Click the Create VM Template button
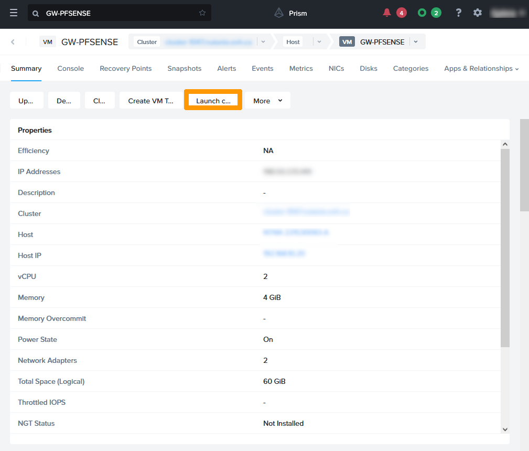 click(150, 100)
